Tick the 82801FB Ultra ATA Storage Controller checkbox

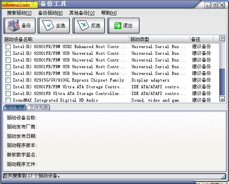pos(8,94)
